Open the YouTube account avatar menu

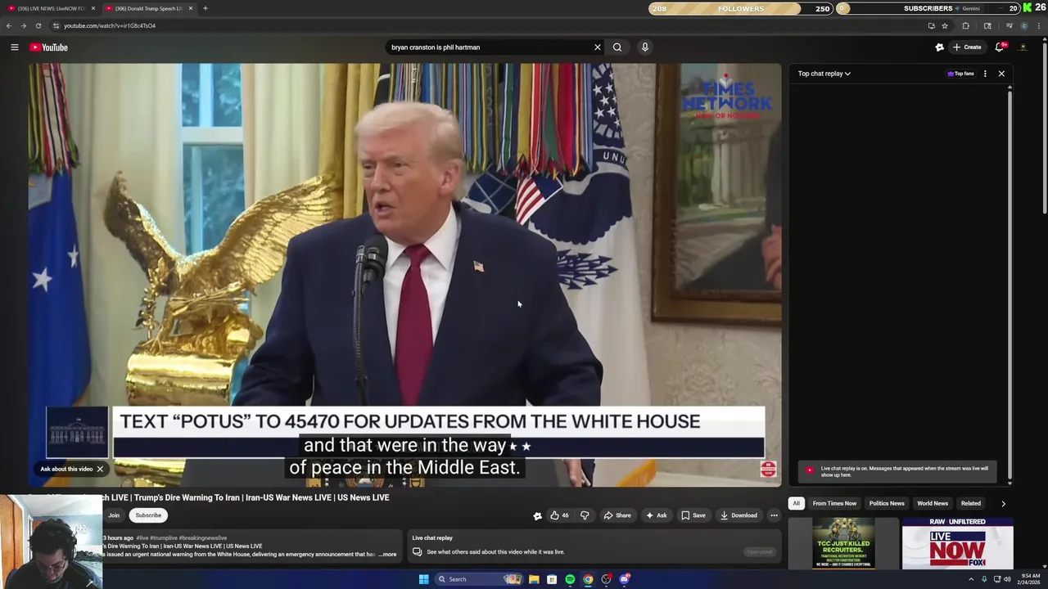[x=1023, y=47]
